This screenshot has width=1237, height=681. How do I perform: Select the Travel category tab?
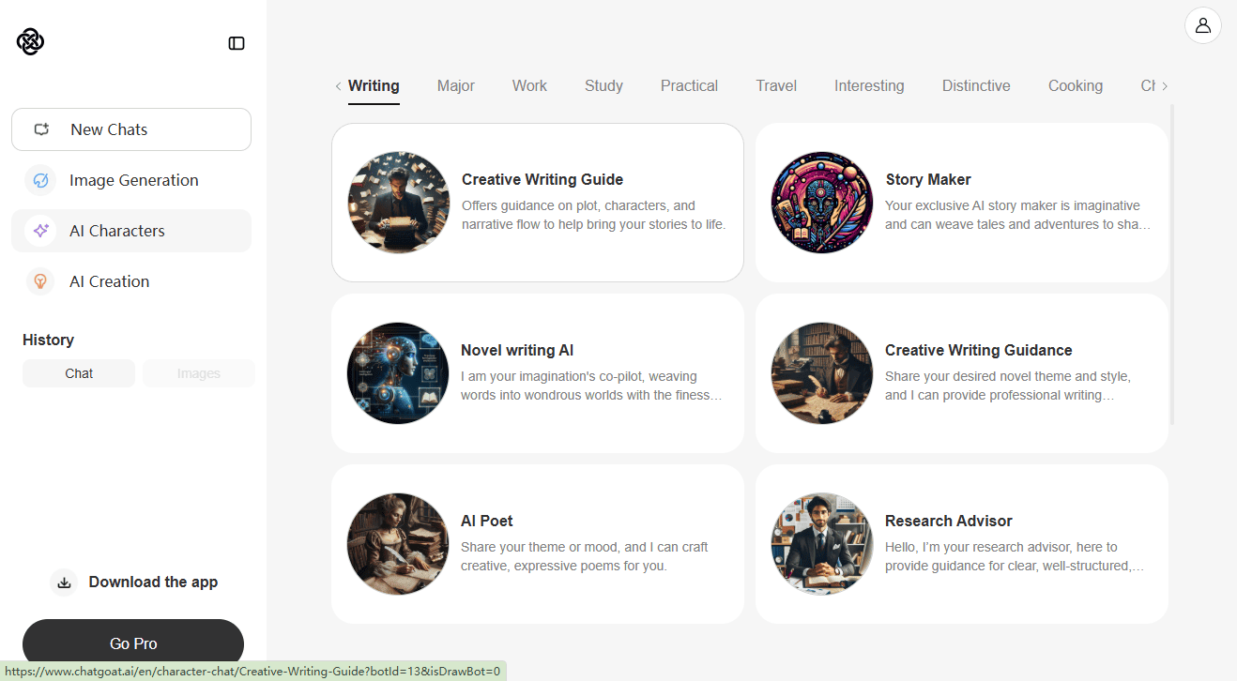pos(776,86)
